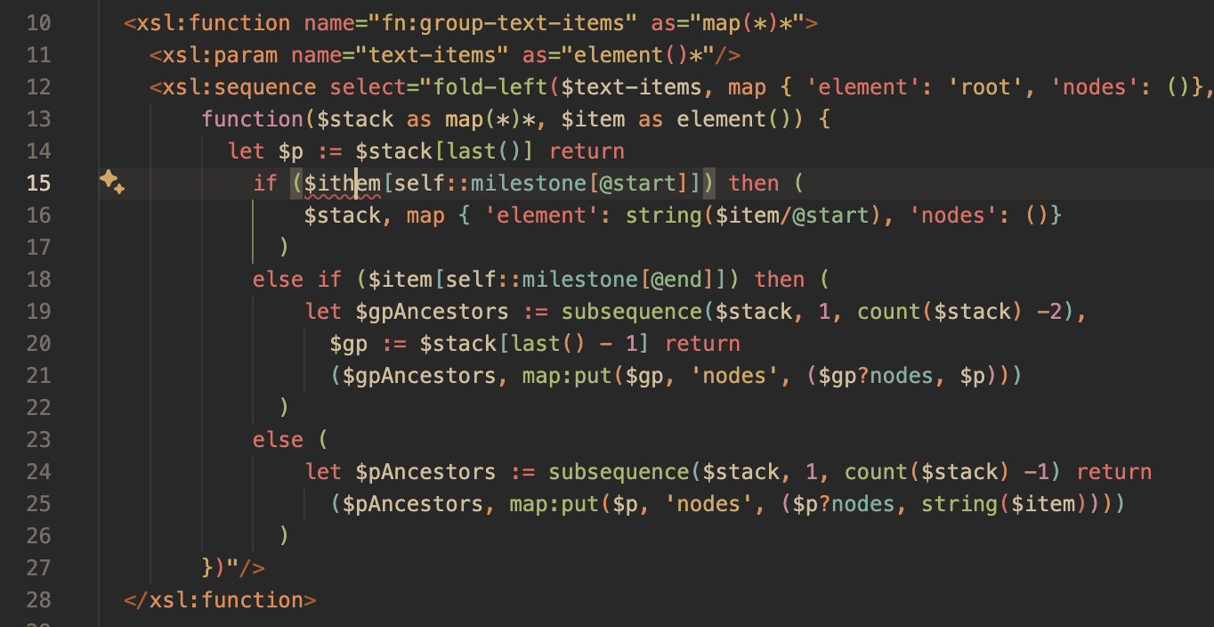Click the sparkle AI suggestion icon
The image size is (1214, 627).
coord(111,182)
